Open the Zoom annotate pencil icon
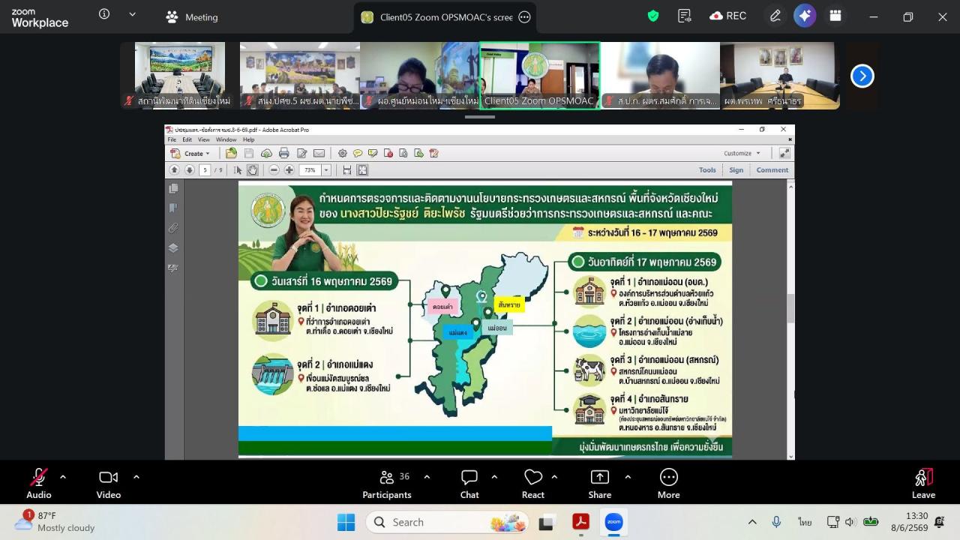 pyautogui.click(x=775, y=16)
